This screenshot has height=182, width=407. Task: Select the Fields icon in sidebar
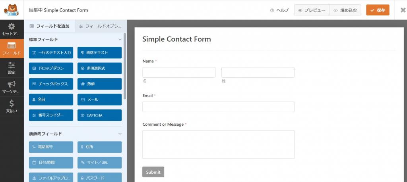tap(12, 46)
